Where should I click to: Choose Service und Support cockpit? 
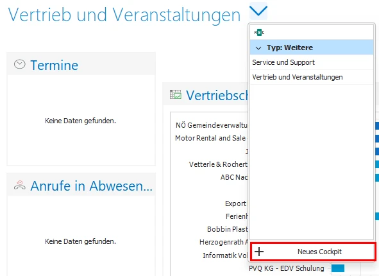pos(312,62)
